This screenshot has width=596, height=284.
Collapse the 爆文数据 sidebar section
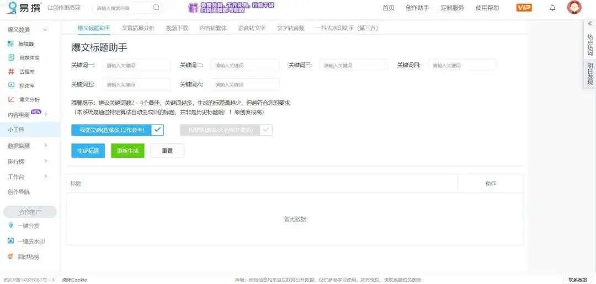pos(45,30)
